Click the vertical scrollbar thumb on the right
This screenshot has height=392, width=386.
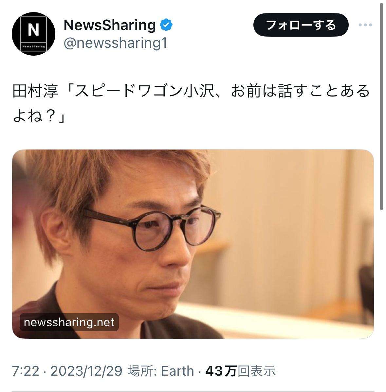pyautogui.click(x=381, y=106)
